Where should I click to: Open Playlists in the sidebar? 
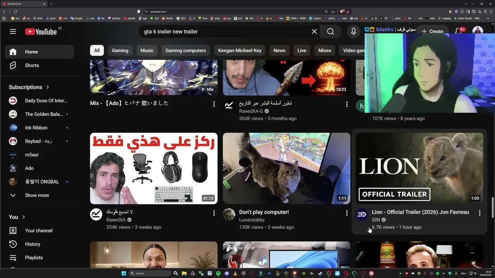point(39,258)
